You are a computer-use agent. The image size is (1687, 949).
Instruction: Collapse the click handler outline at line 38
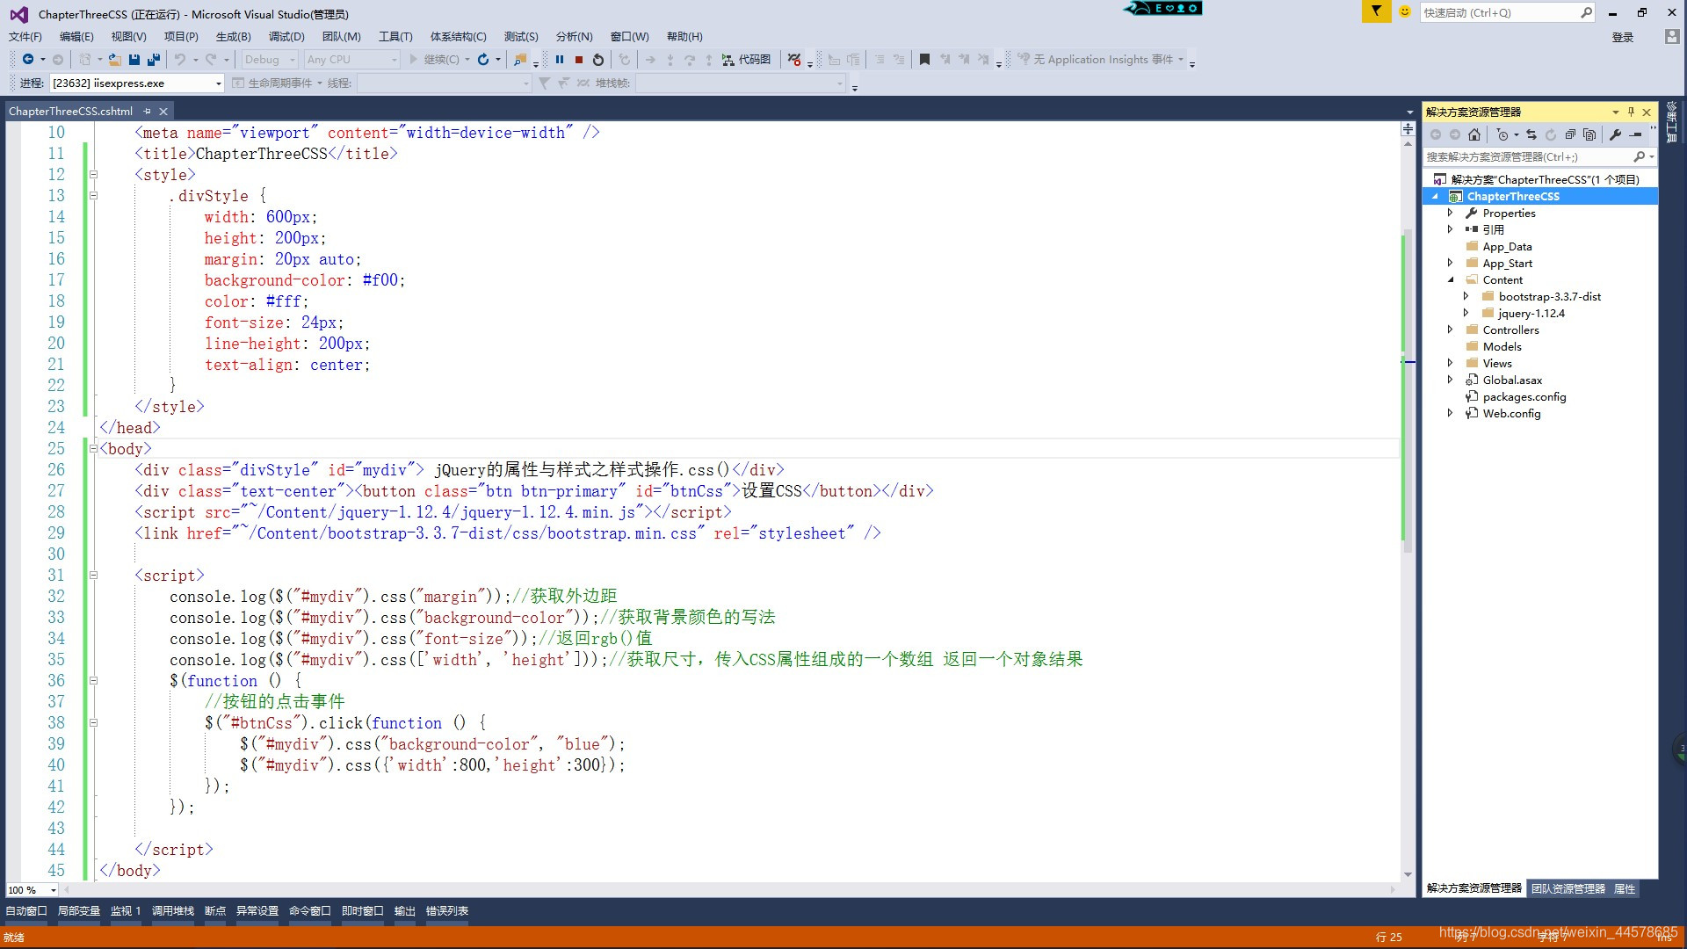click(93, 722)
